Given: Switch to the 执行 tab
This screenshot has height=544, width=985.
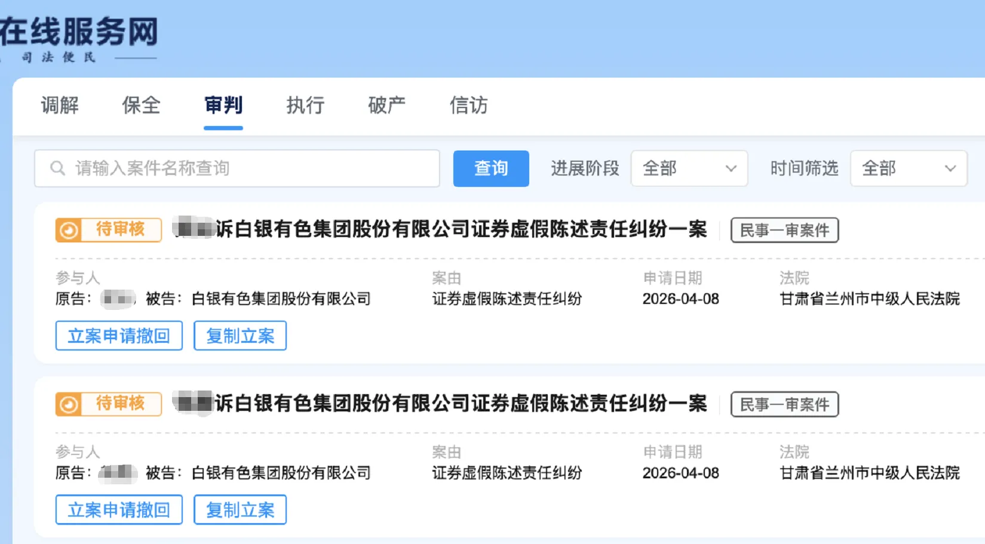Looking at the screenshot, I should click(x=305, y=106).
